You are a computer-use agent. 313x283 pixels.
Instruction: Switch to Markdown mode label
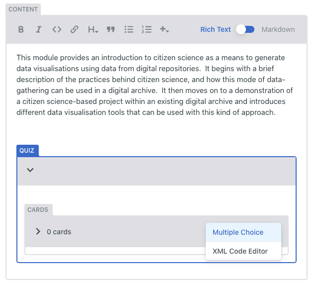pos(278,29)
